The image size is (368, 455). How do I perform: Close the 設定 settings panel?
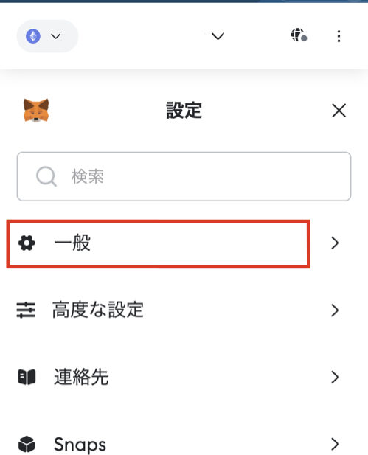click(339, 111)
